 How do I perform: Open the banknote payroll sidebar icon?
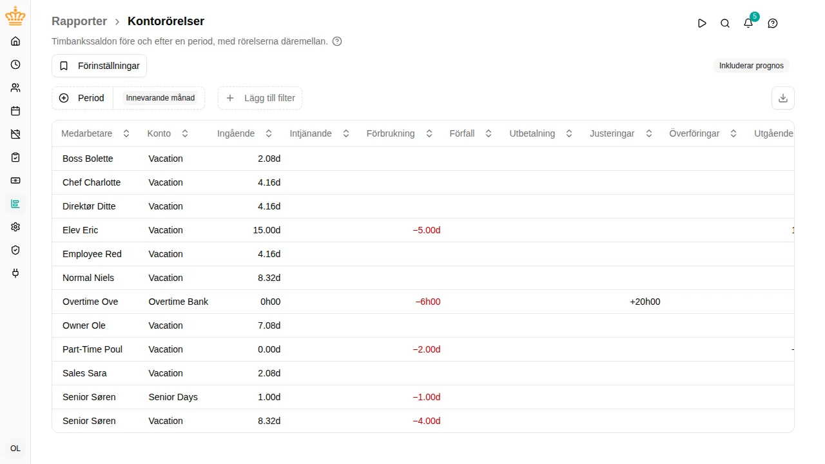point(15,180)
